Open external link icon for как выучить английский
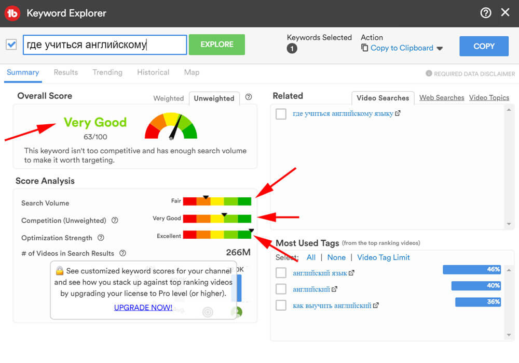The image size is (519, 363). [375, 305]
